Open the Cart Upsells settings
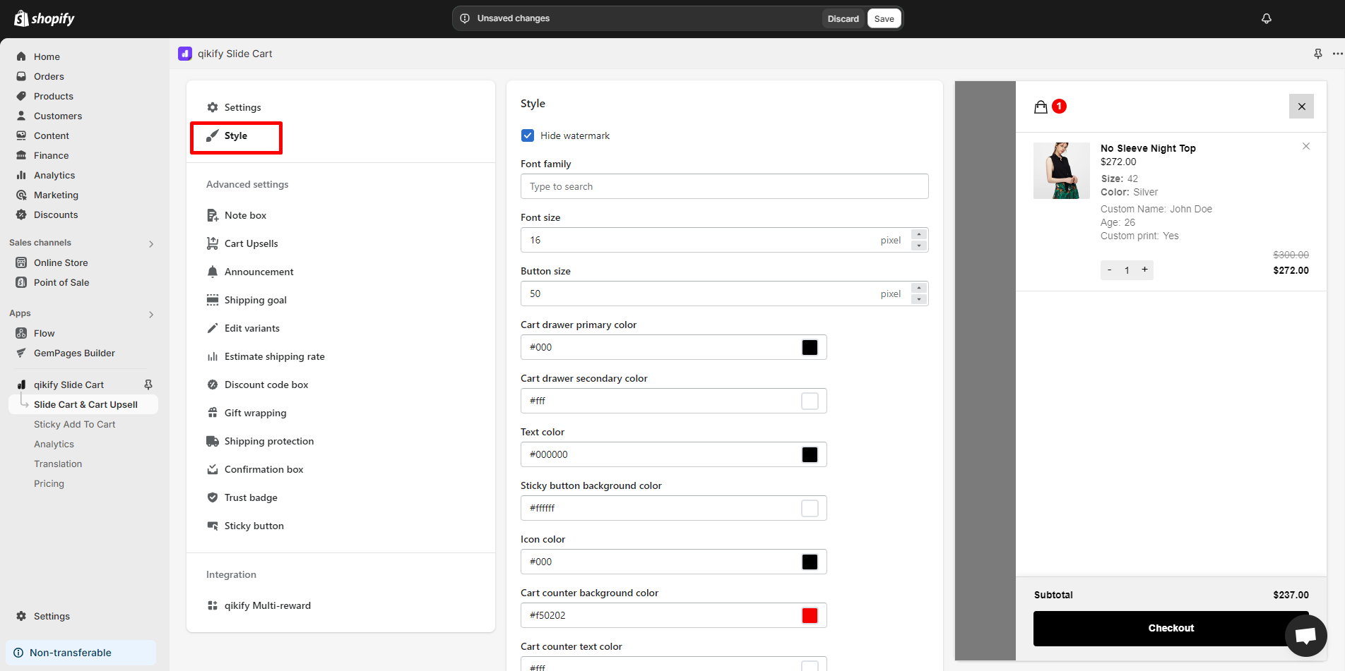 click(251, 243)
